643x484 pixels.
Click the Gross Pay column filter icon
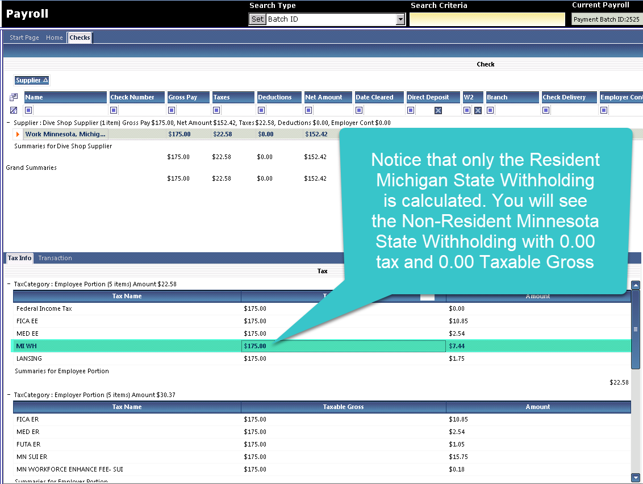click(x=172, y=110)
